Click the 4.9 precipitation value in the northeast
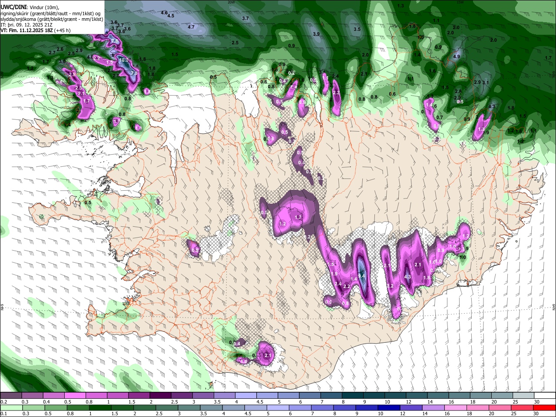 457,56
